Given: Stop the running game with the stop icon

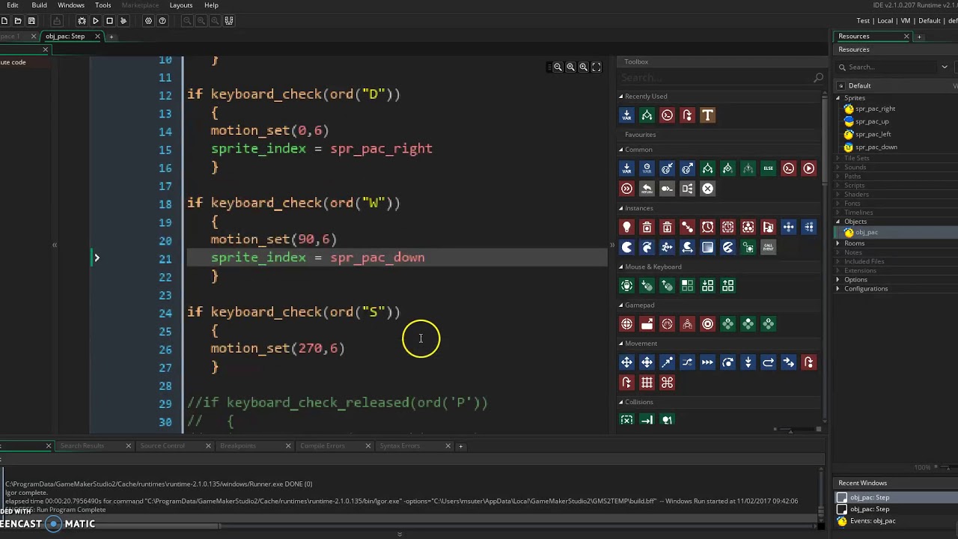Looking at the screenshot, I should 109,21.
